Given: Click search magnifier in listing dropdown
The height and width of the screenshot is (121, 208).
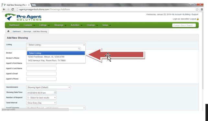Looking at the screenshot, I should 79,49.
